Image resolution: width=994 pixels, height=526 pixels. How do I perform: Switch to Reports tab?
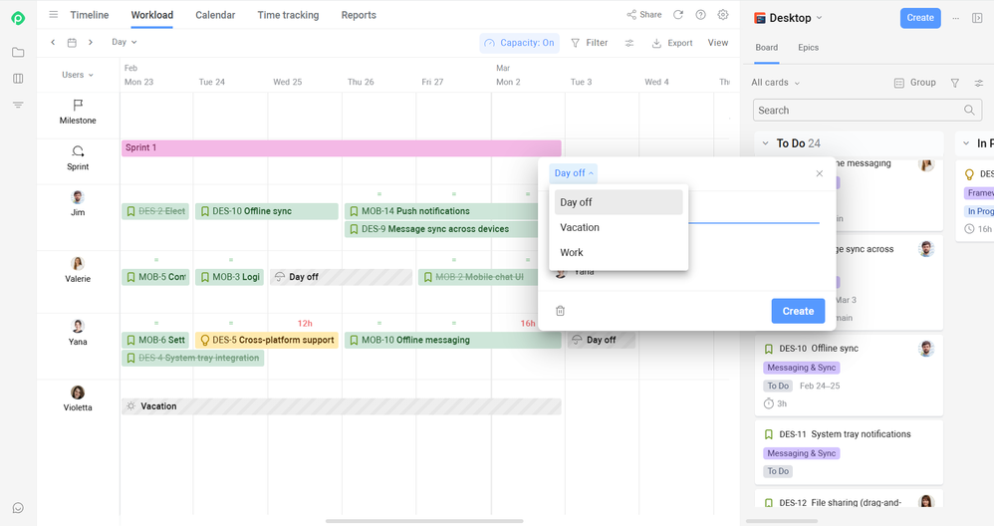click(x=359, y=15)
